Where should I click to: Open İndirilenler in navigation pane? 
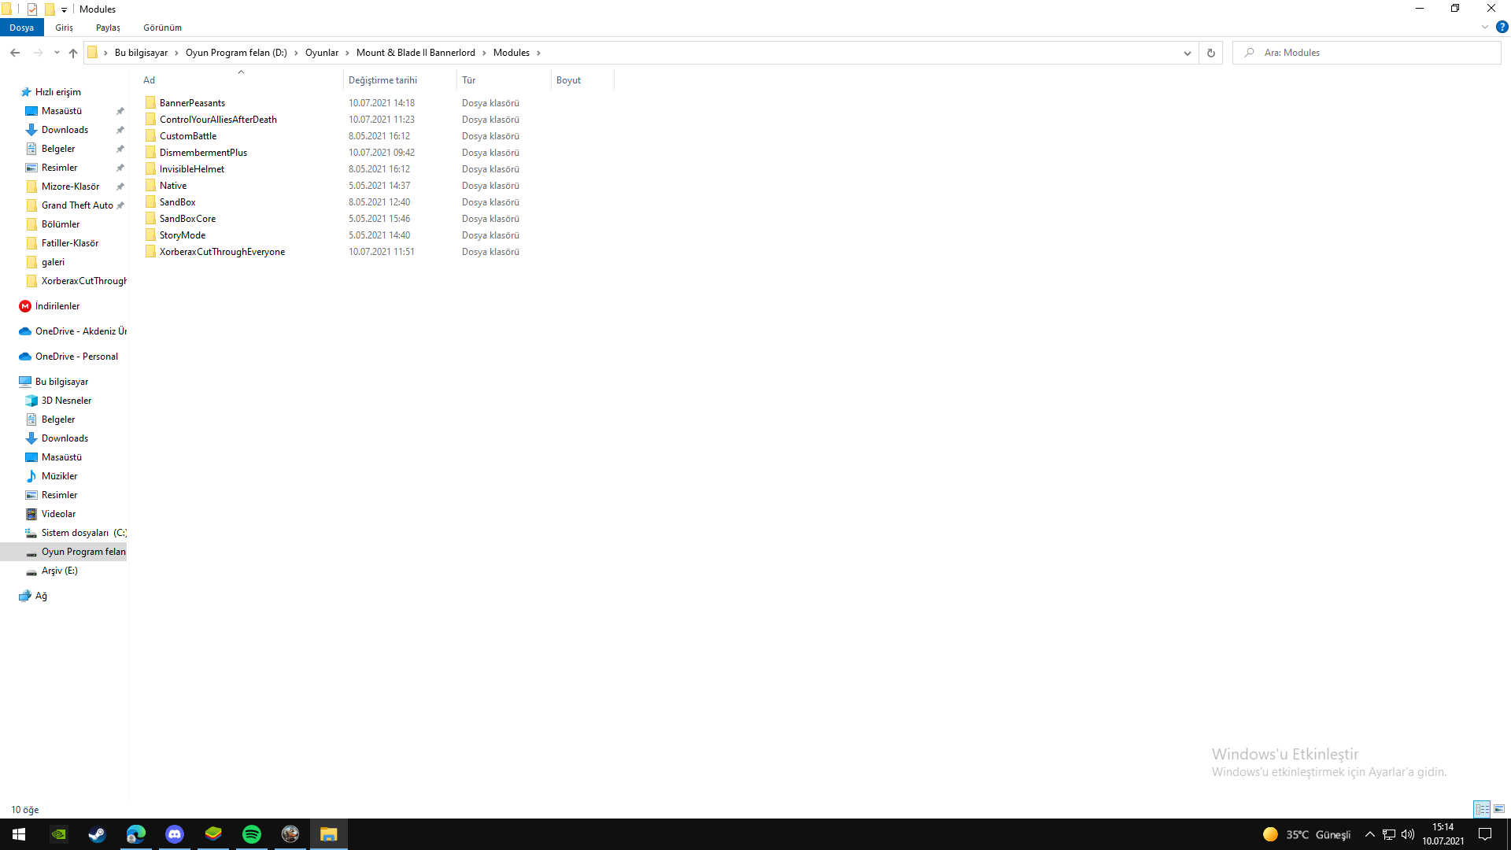57,306
